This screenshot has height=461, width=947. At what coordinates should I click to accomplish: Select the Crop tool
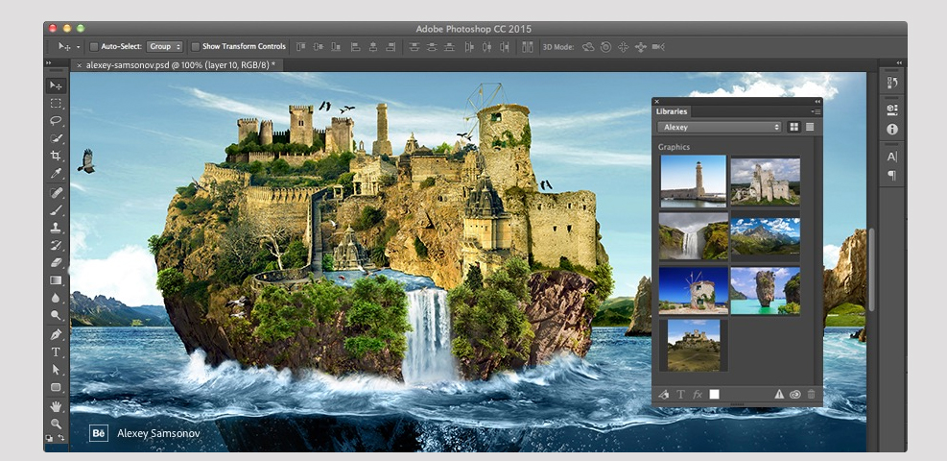point(57,156)
